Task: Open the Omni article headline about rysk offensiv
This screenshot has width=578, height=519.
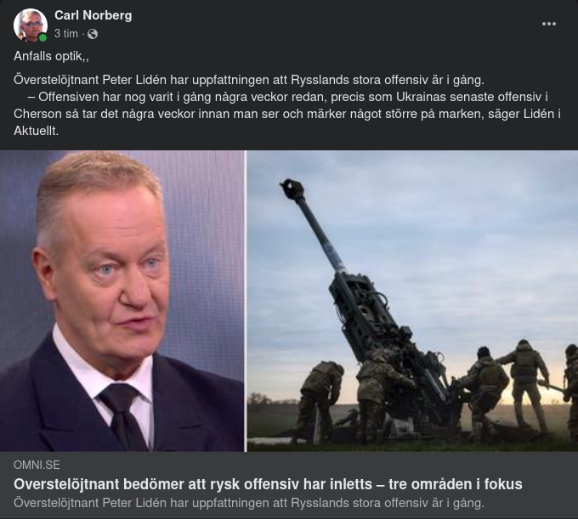Action: (268, 484)
